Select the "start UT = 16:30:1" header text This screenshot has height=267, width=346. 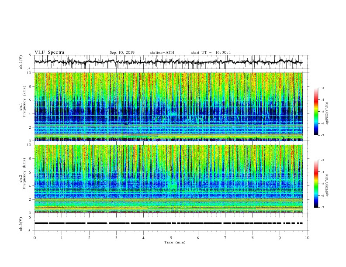click(211, 52)
